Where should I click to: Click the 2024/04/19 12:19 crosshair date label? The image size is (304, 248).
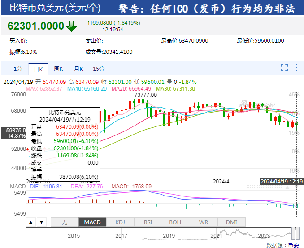point(282,182)
